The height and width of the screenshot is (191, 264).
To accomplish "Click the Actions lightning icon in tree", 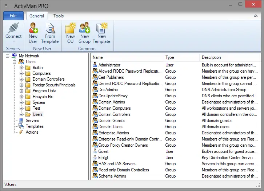I will [21, 132].
